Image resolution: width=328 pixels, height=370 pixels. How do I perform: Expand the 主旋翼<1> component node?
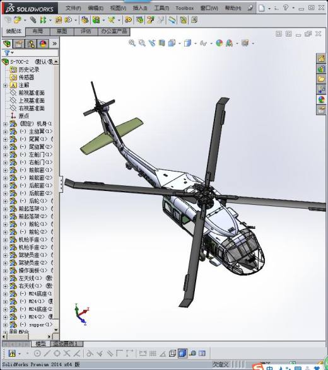[x=5, y=132]
